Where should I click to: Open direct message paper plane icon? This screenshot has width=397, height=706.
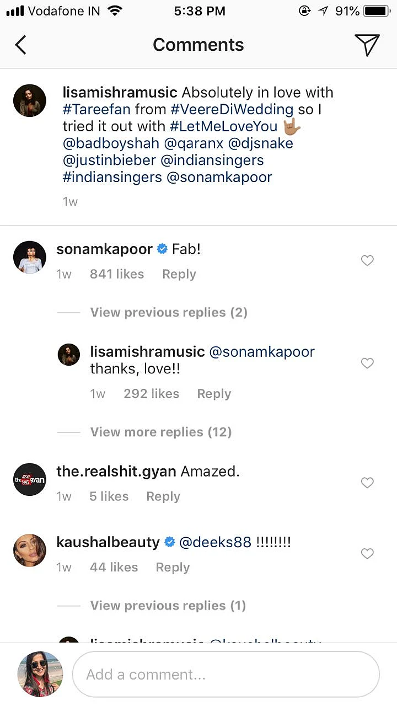click(x=367, y=45)
